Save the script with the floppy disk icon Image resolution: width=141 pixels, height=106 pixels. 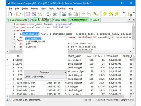[x=28, y=14]
